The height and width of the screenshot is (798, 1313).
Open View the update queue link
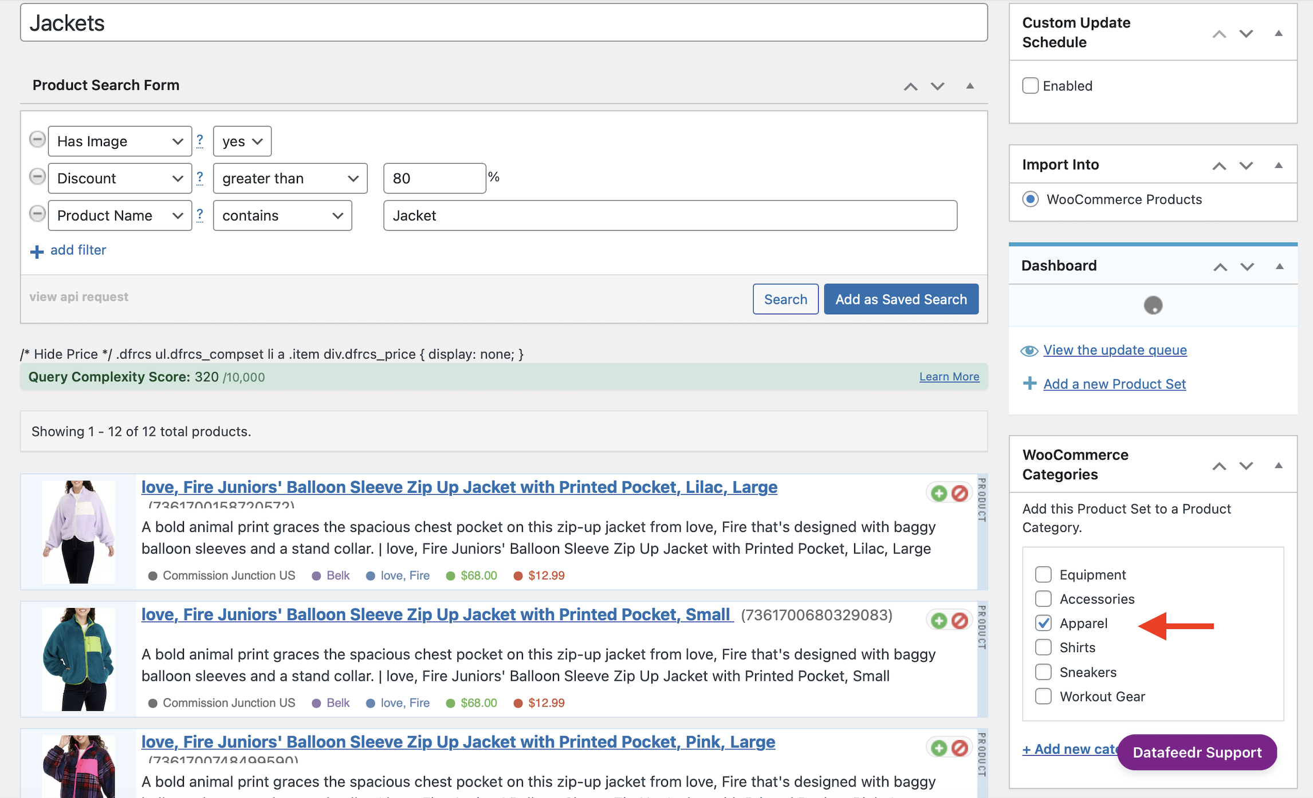tap(1115, 350)
